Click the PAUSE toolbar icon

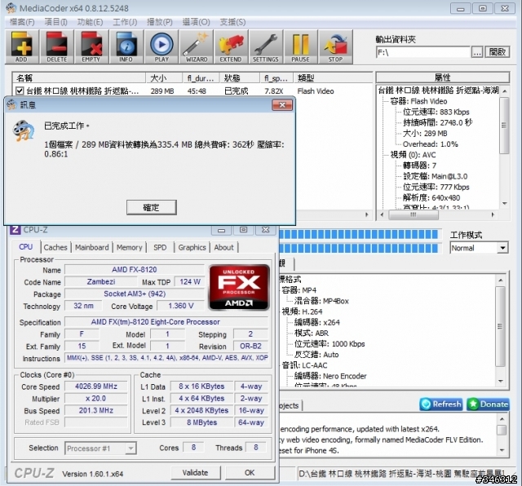point(301,46)
